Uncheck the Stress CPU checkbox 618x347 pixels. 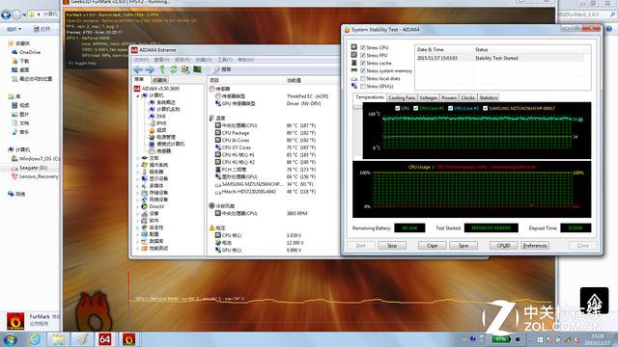tap(363, 47)
